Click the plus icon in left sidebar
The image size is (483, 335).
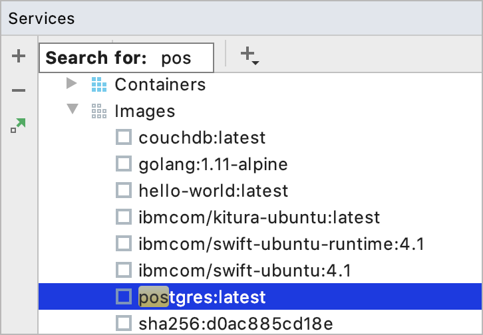coord(19,56)
